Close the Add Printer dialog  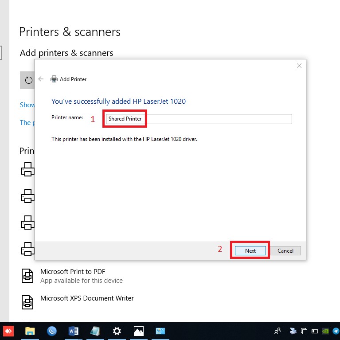299,66
